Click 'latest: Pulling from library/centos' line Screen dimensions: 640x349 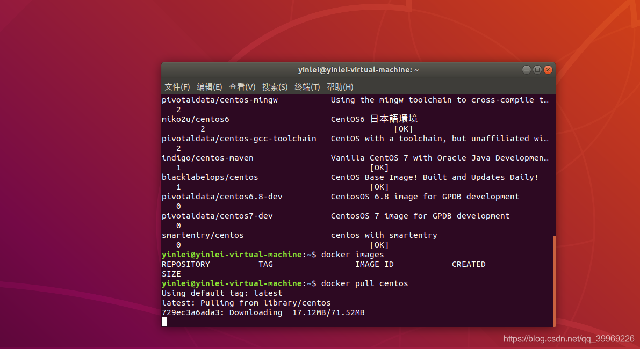pos(246,303)
